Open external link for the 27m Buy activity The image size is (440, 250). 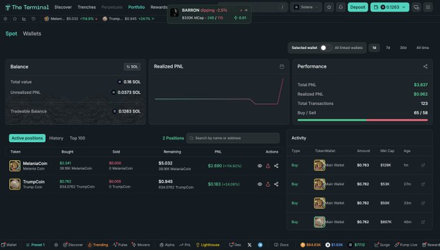tap(423, 184)
